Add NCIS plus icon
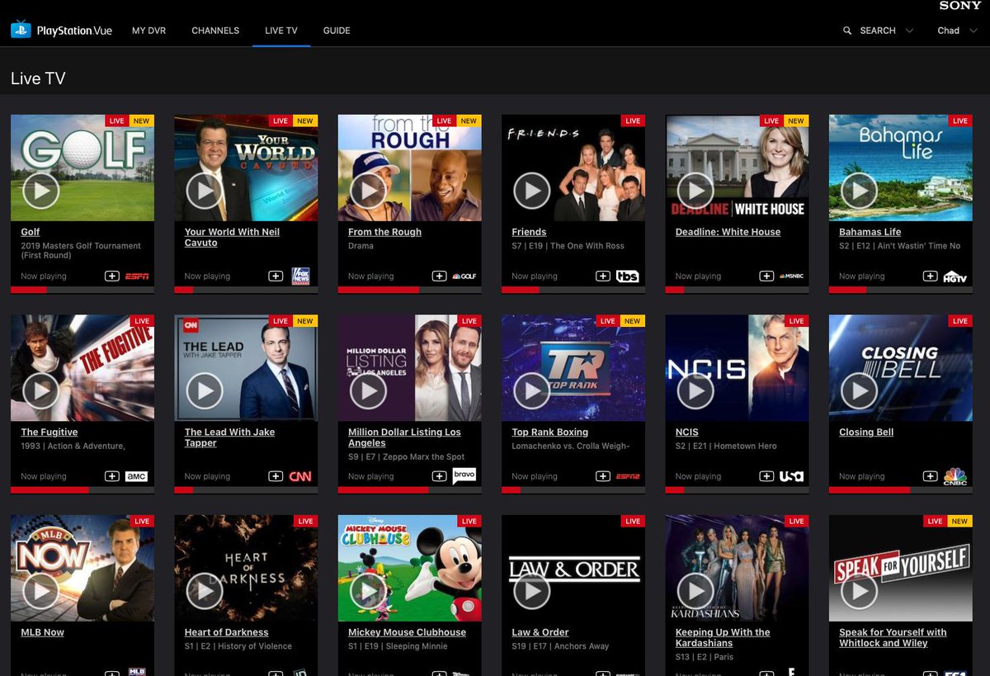The height and width of the screenshot is (676, 990). pos(766,476)
